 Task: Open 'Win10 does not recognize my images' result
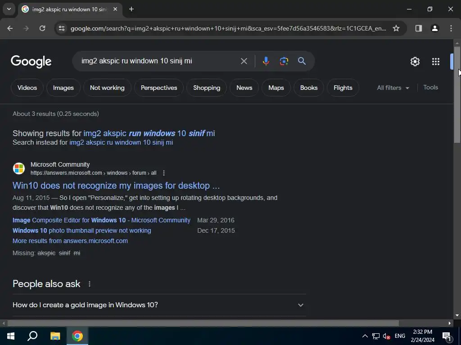click(x=116, y=186)
